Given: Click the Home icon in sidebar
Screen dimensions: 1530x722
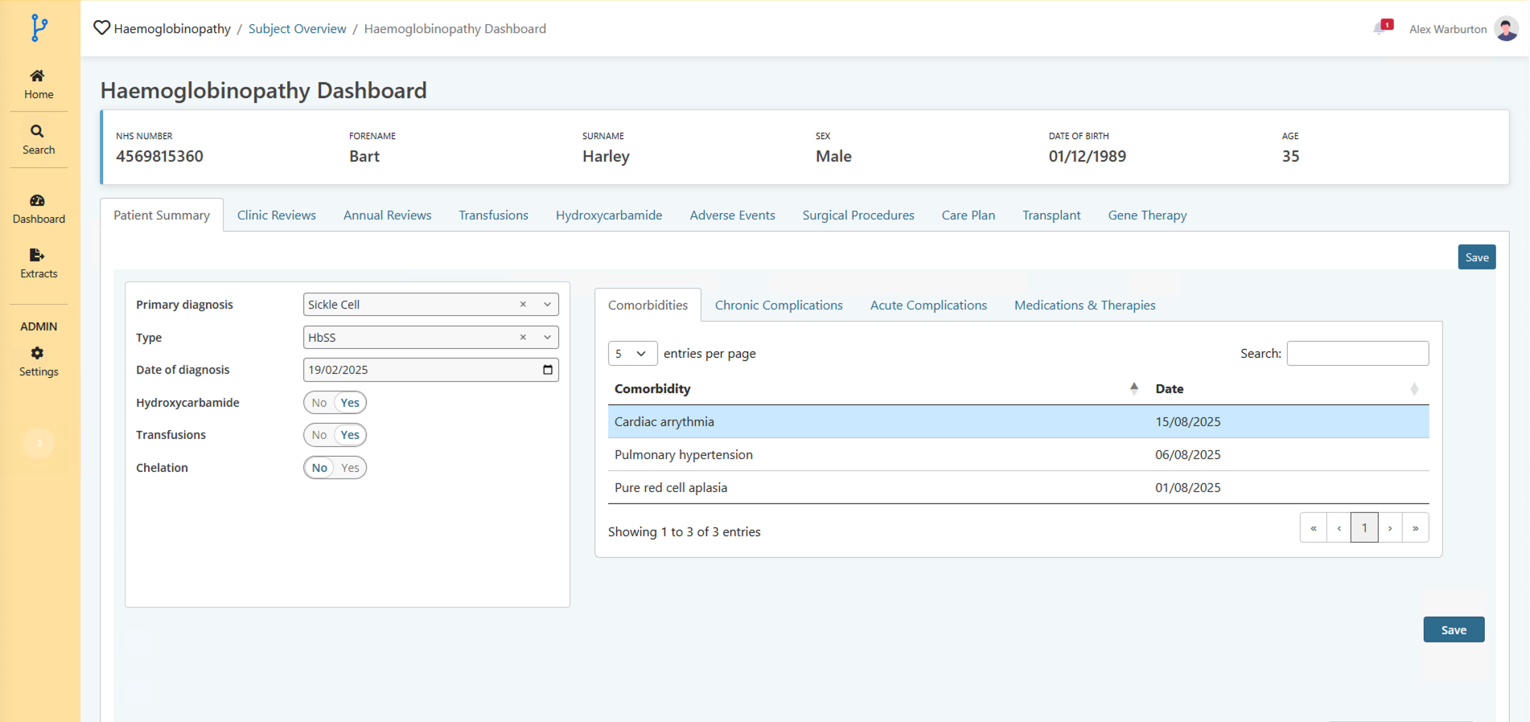Looking at the screenshot, I should click(x=38, y=76).
